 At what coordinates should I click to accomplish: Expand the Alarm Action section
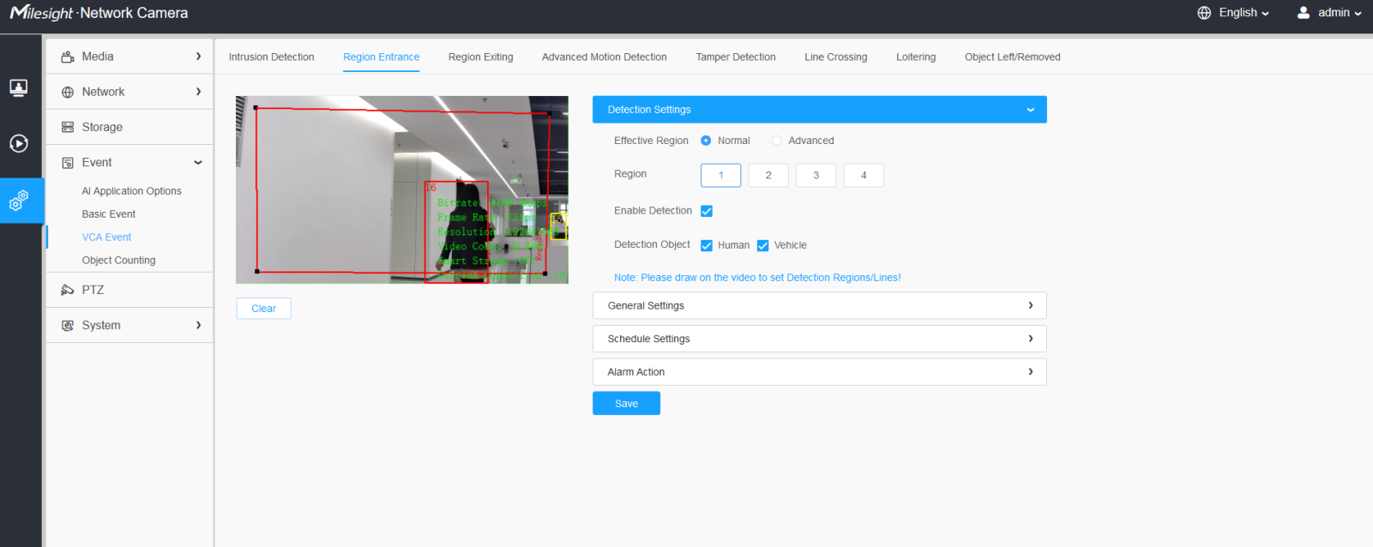pyautogui.click(x=820, y=372)
